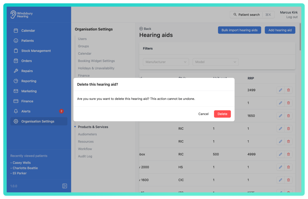Viewport: 308px width, 199px height.
Task: Click the Reporting pie chart icon
Action: pyautogui.click(x=16, y=81)
